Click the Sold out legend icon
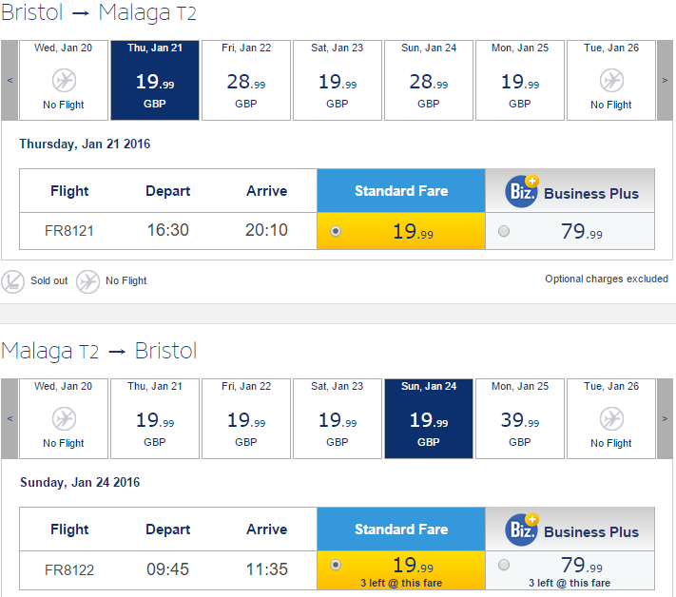 pos(12,281)
